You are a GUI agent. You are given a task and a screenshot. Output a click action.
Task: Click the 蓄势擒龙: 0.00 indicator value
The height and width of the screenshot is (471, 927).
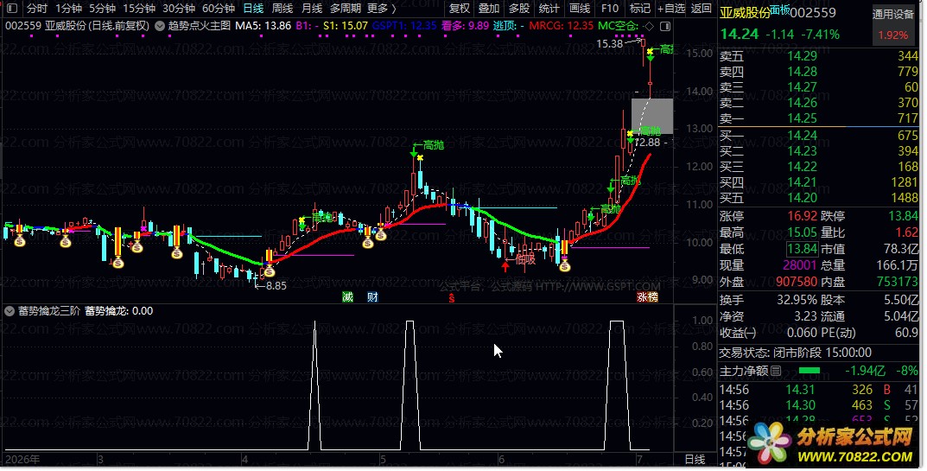[119, 311]
